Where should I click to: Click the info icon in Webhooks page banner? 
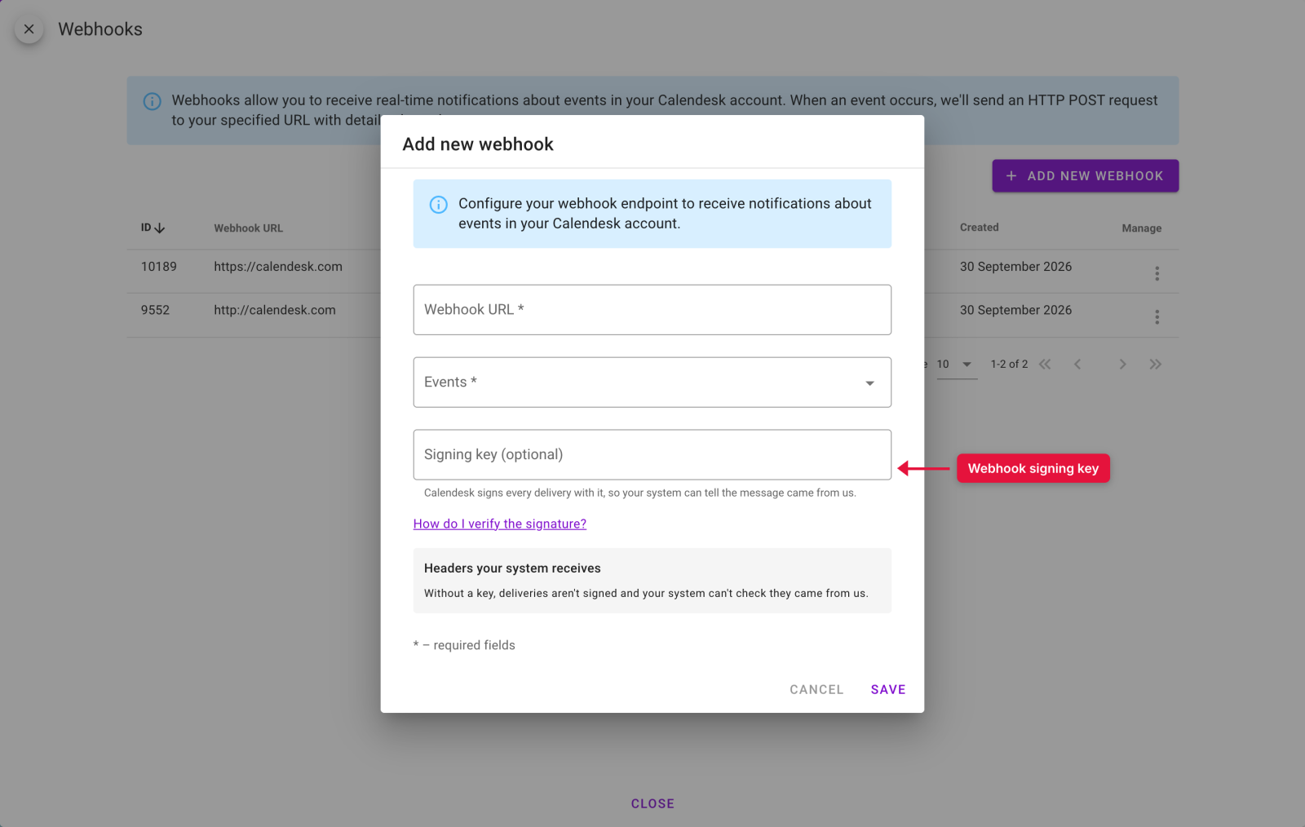[152, 101]
